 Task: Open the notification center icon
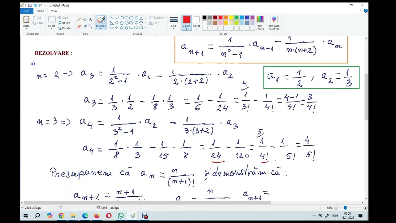[360, 216]
